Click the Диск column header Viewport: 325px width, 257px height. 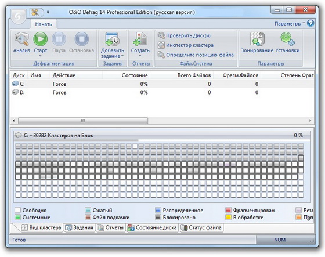tap(19, 75)
